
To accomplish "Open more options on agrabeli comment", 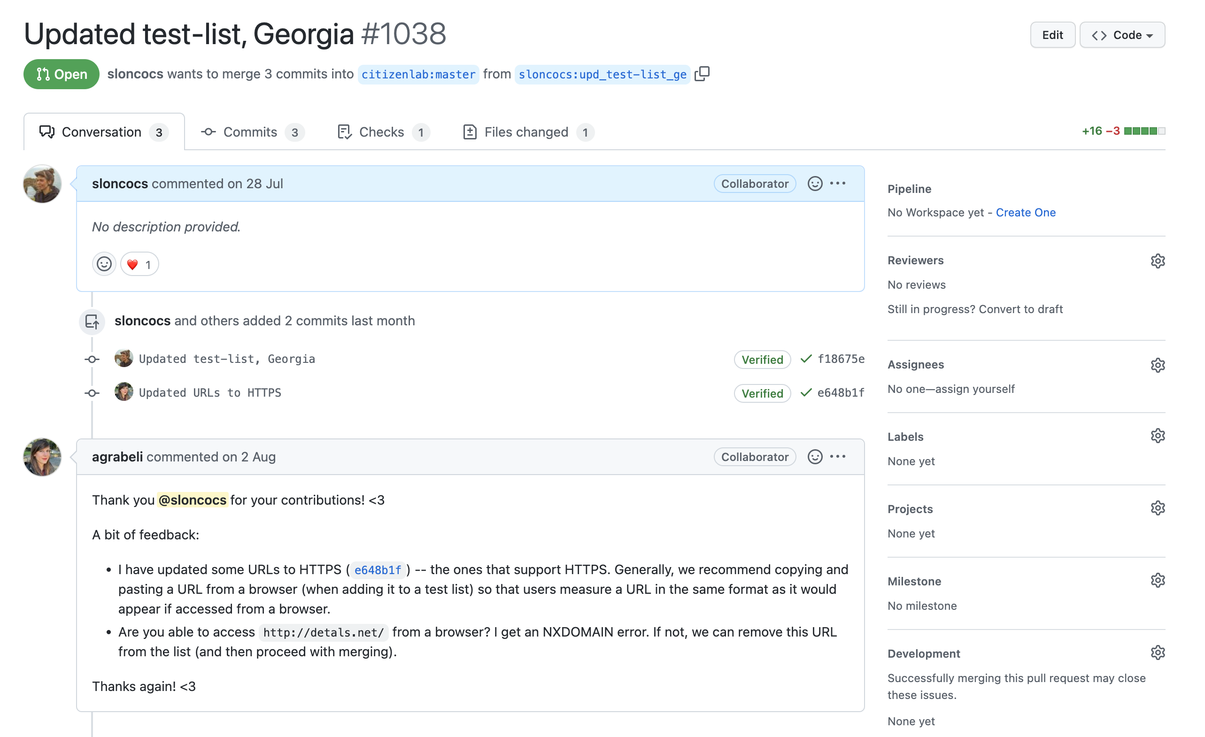I will pyautogui.click(x=838, y=456).
